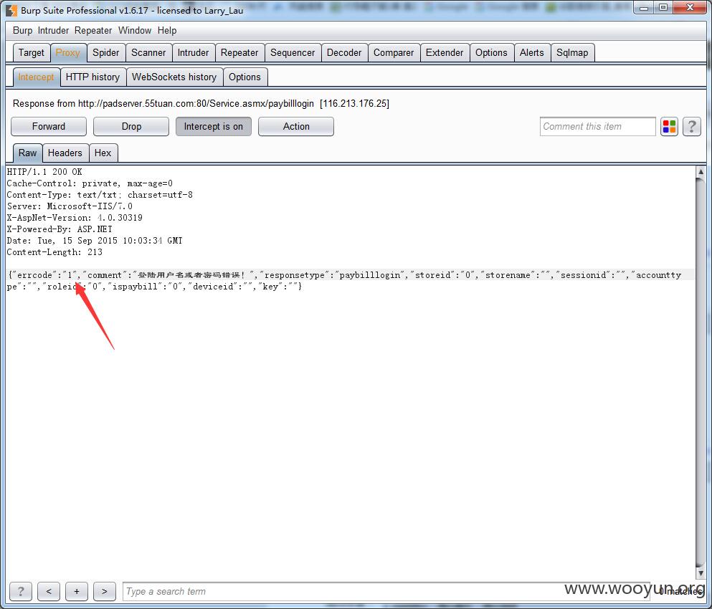Maximize the Burp Suite window
The width and height of the screenshot is (712, 609).
tap(663, 8)
